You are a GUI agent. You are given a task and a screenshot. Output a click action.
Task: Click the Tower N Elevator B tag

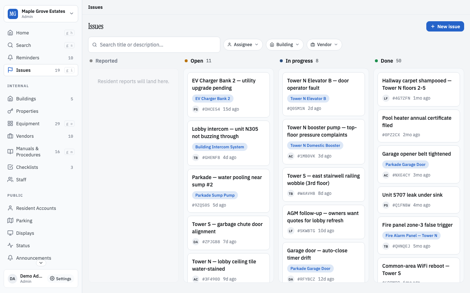coord(308,99)
